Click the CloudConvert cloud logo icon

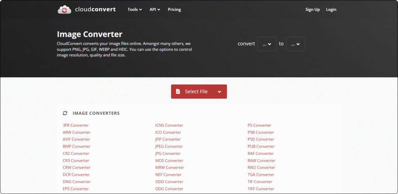click(x=65, y=10)
